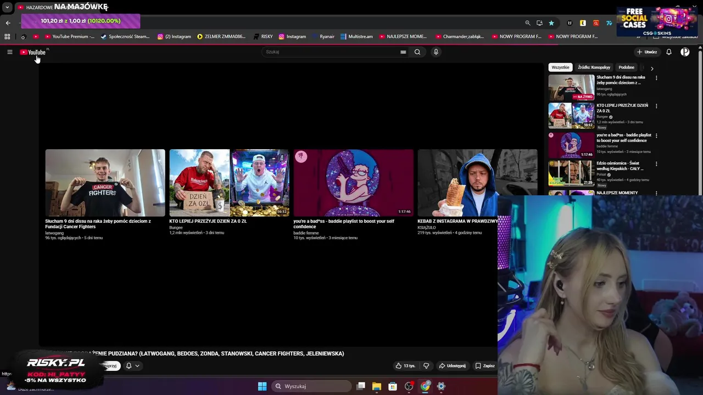The image size is (703, 395).
Task: Open RISKY bookmark
Action: [263, 37]
